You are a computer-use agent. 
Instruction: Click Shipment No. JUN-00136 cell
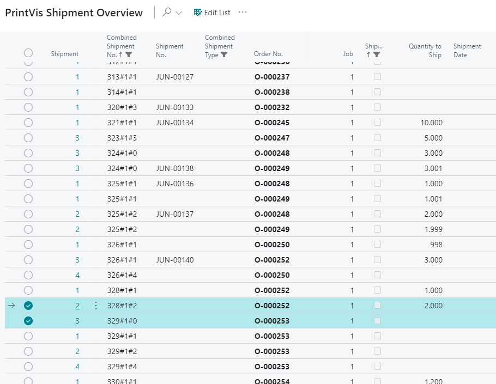pos(175,184)
